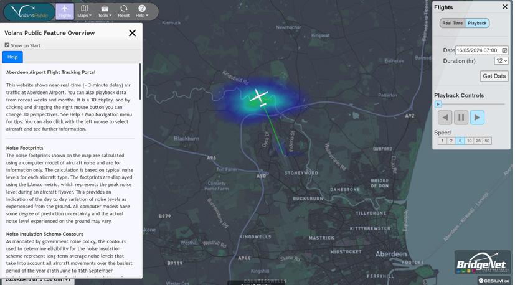Toggle the Show on Start checkbox
The image size is (515, 285).
click(7, 45)
